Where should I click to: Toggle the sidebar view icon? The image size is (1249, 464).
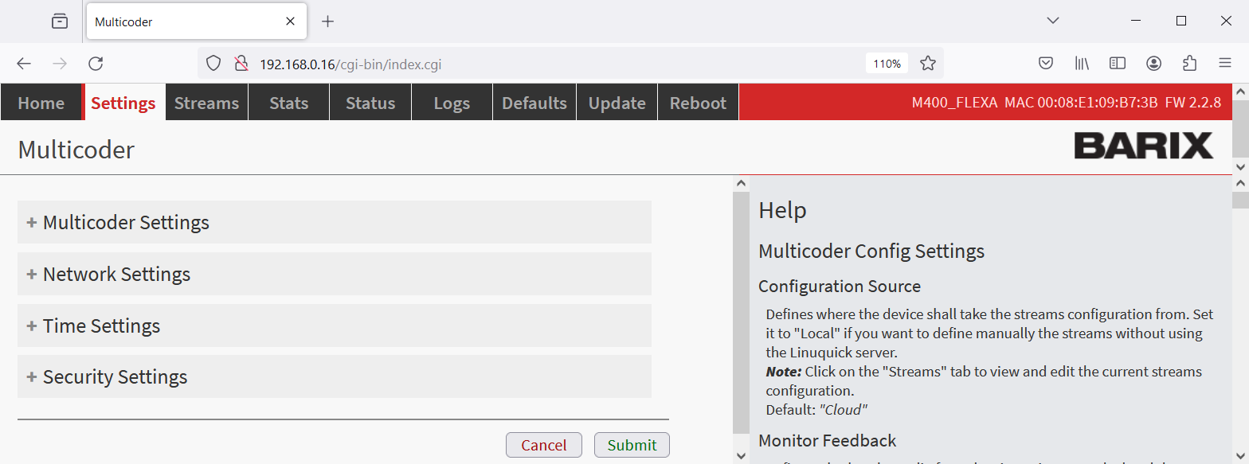coord(1118,64)
